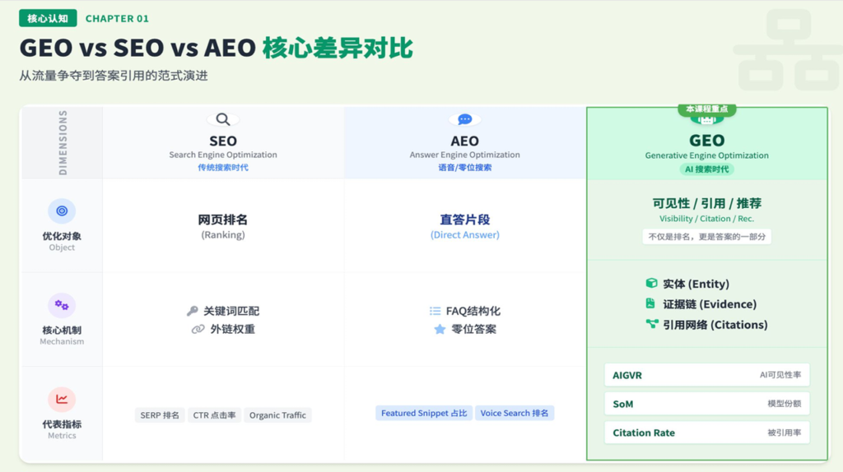The height and width of the screenshot is (472, 843).
Task: Click the Citation Rate metric row
Action: click(x=706, y=433)
